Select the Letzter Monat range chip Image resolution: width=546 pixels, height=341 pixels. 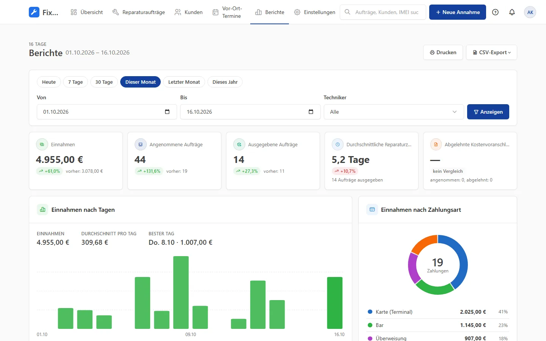pos(184,82)
